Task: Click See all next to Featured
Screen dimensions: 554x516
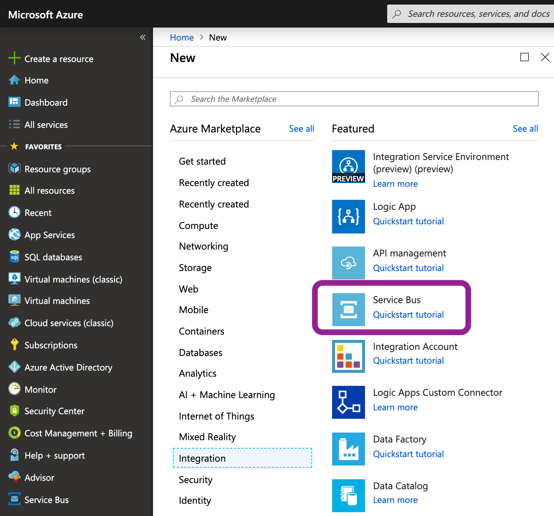Action: point(525,129)
